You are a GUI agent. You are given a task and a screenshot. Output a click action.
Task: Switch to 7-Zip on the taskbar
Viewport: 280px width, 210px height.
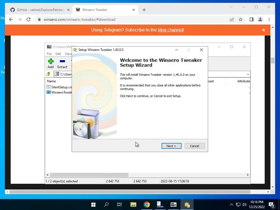pyautogui.click(x=173, y=205)
